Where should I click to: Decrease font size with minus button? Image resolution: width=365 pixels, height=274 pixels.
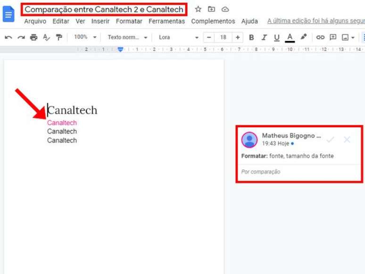[209, 37]
